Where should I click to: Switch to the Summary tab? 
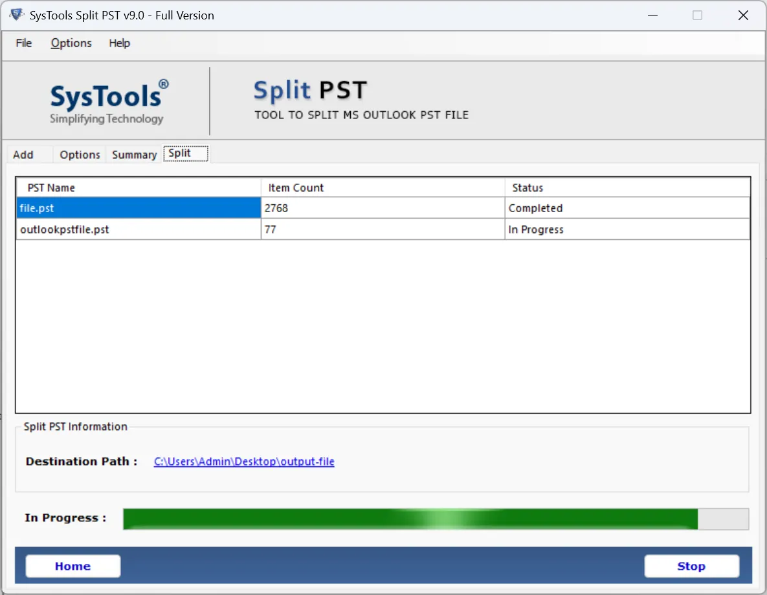[x=134, y=155]
